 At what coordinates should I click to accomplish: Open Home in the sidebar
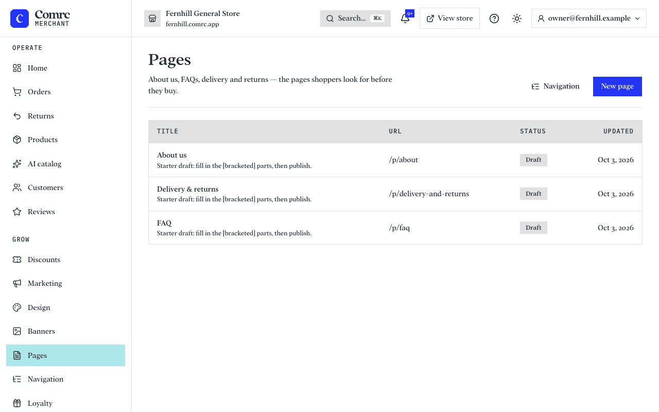pos(65,68)
